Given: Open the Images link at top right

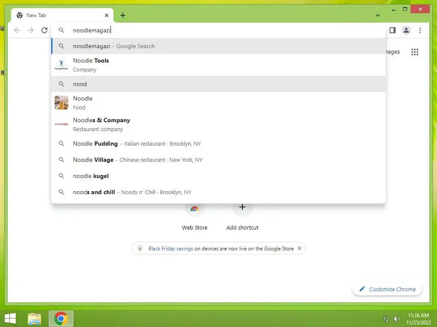Looking at the screenshot, I should tap(393, 52).
